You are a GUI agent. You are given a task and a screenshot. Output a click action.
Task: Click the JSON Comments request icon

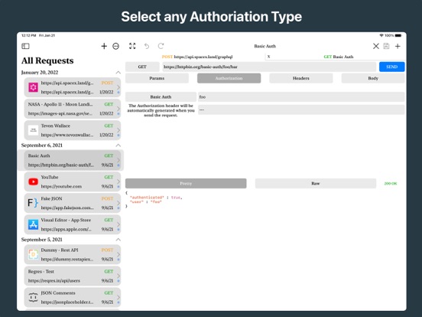pyautogui.click(x=33, y=297)
